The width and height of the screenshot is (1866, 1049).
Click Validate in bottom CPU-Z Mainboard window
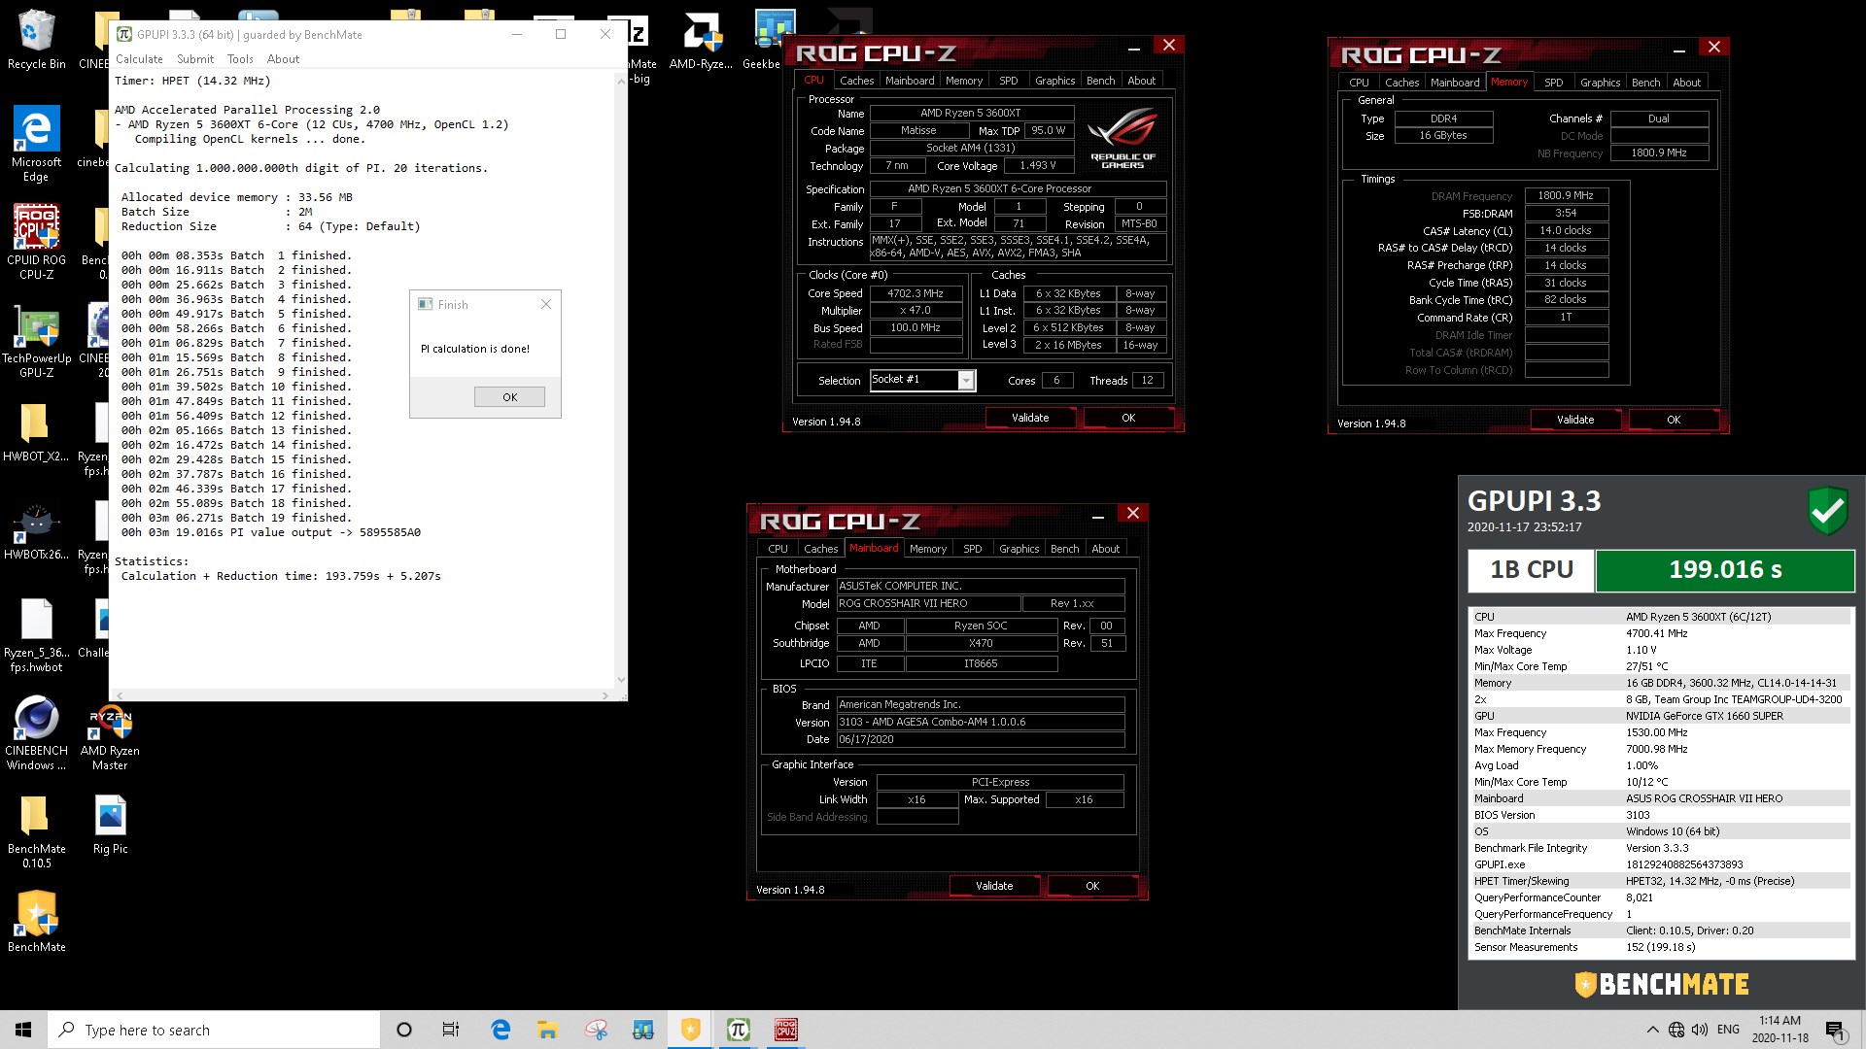994,886
